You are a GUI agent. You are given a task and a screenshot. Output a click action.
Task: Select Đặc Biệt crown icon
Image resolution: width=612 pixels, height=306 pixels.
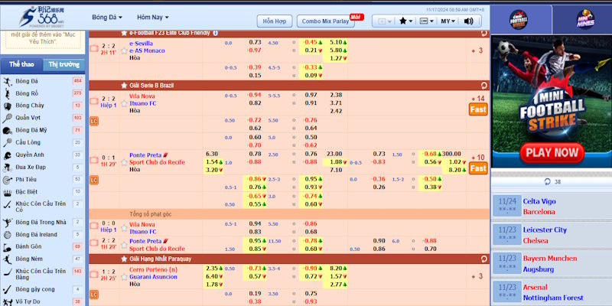pos(8,193)
